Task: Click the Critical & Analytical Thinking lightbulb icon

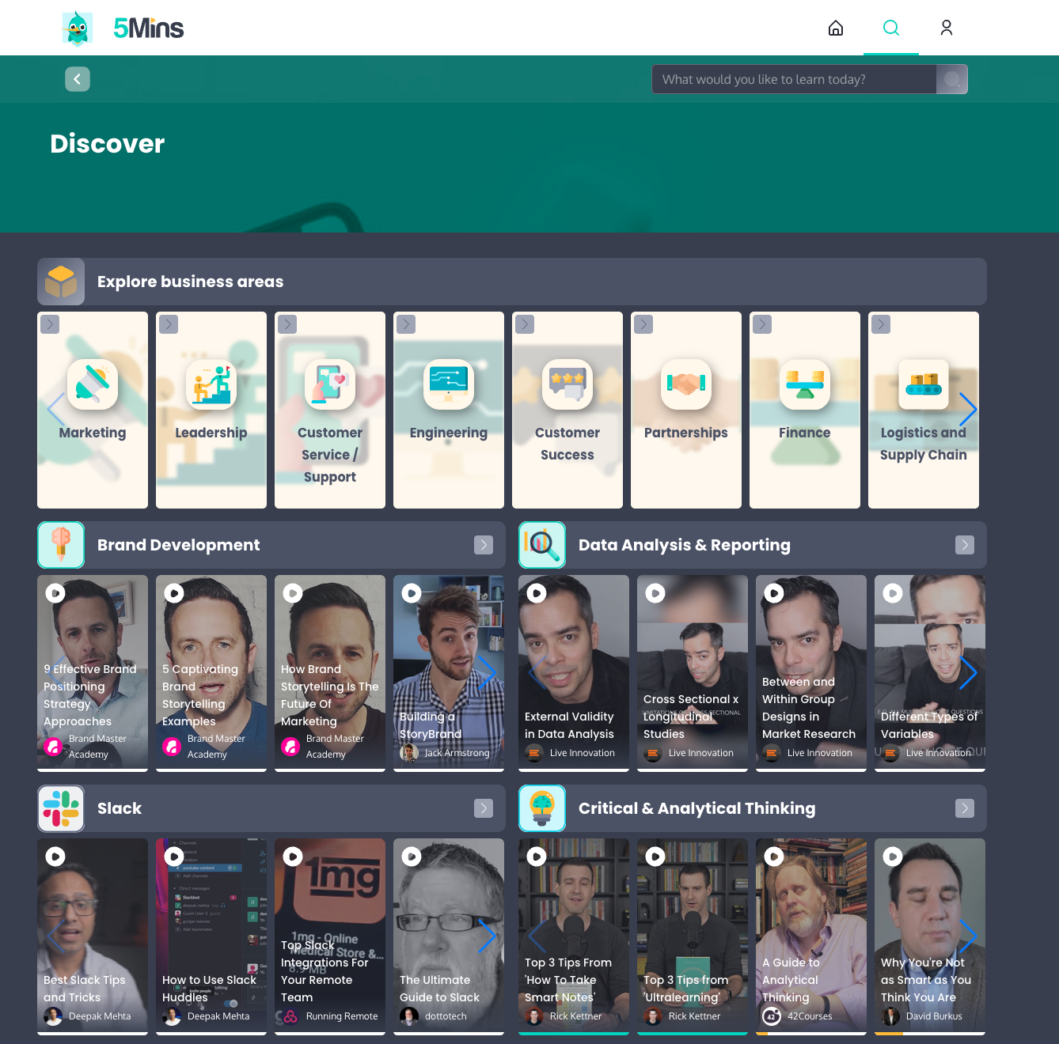Action: point(542,808)
